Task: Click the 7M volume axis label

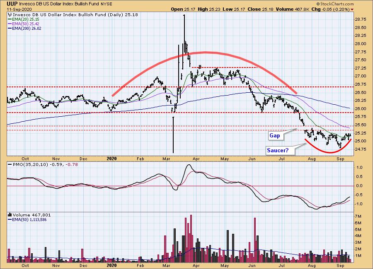Action: (x=358, y=216)
